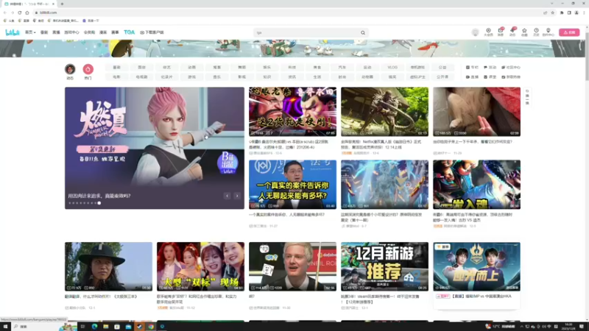
Task: Go to previous carousel slide arrow
Action: tap(227, 196)
